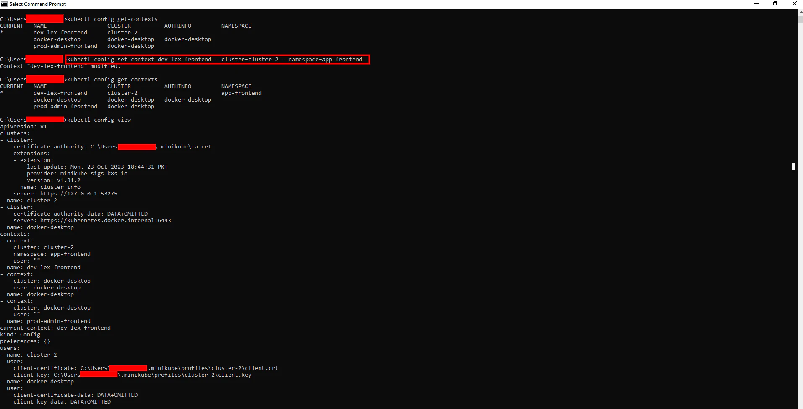Click the redacted username block
The image size is (803, 409).
coord(45,18)
